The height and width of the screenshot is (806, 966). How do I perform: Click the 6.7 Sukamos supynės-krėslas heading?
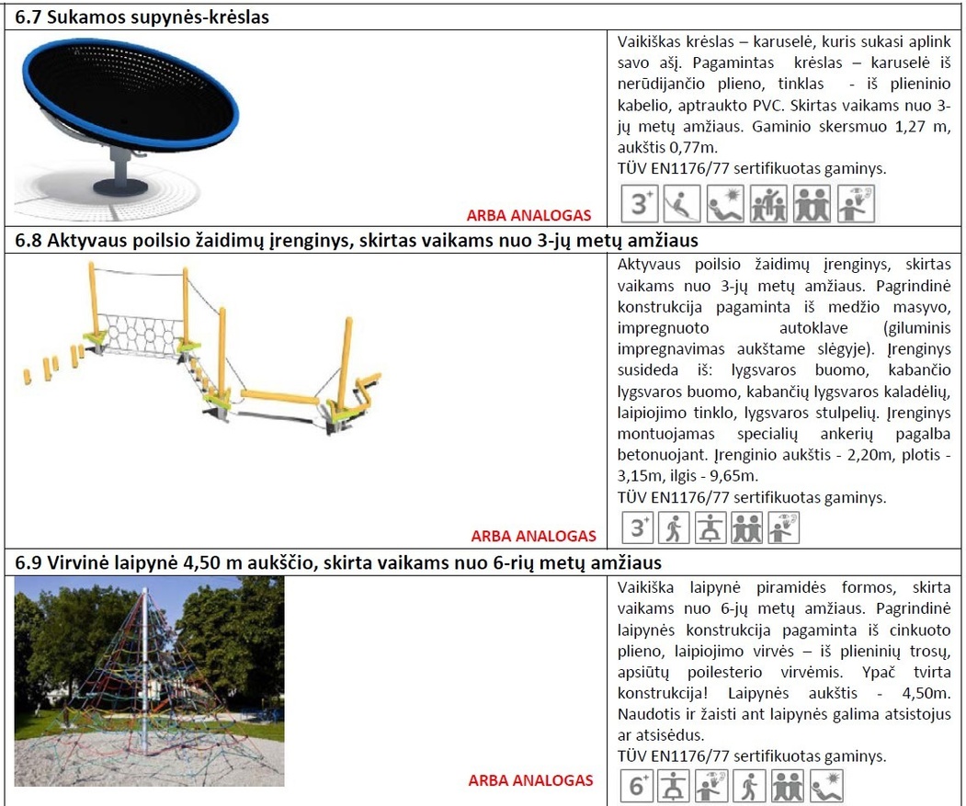click(x=148, y=17)
